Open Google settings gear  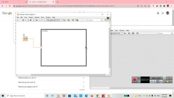tap(158, 13)
